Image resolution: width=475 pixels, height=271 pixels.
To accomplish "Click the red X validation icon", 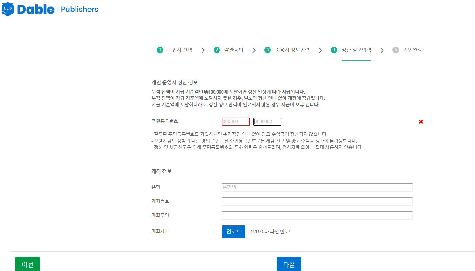I will pyautogui.click(x=421, y=122).
